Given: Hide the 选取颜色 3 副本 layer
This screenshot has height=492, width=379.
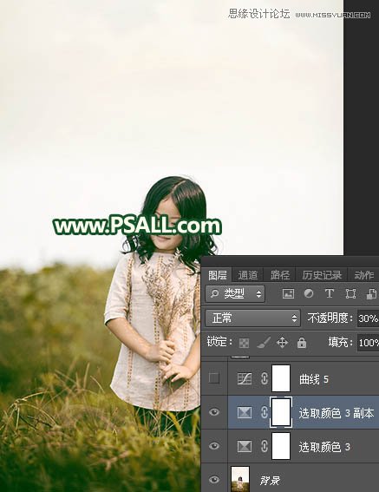Looking at the screenshot, I should [x=214, y=412].
